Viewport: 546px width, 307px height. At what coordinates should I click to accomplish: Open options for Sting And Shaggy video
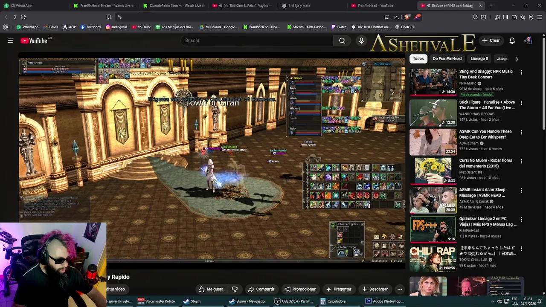521,72
